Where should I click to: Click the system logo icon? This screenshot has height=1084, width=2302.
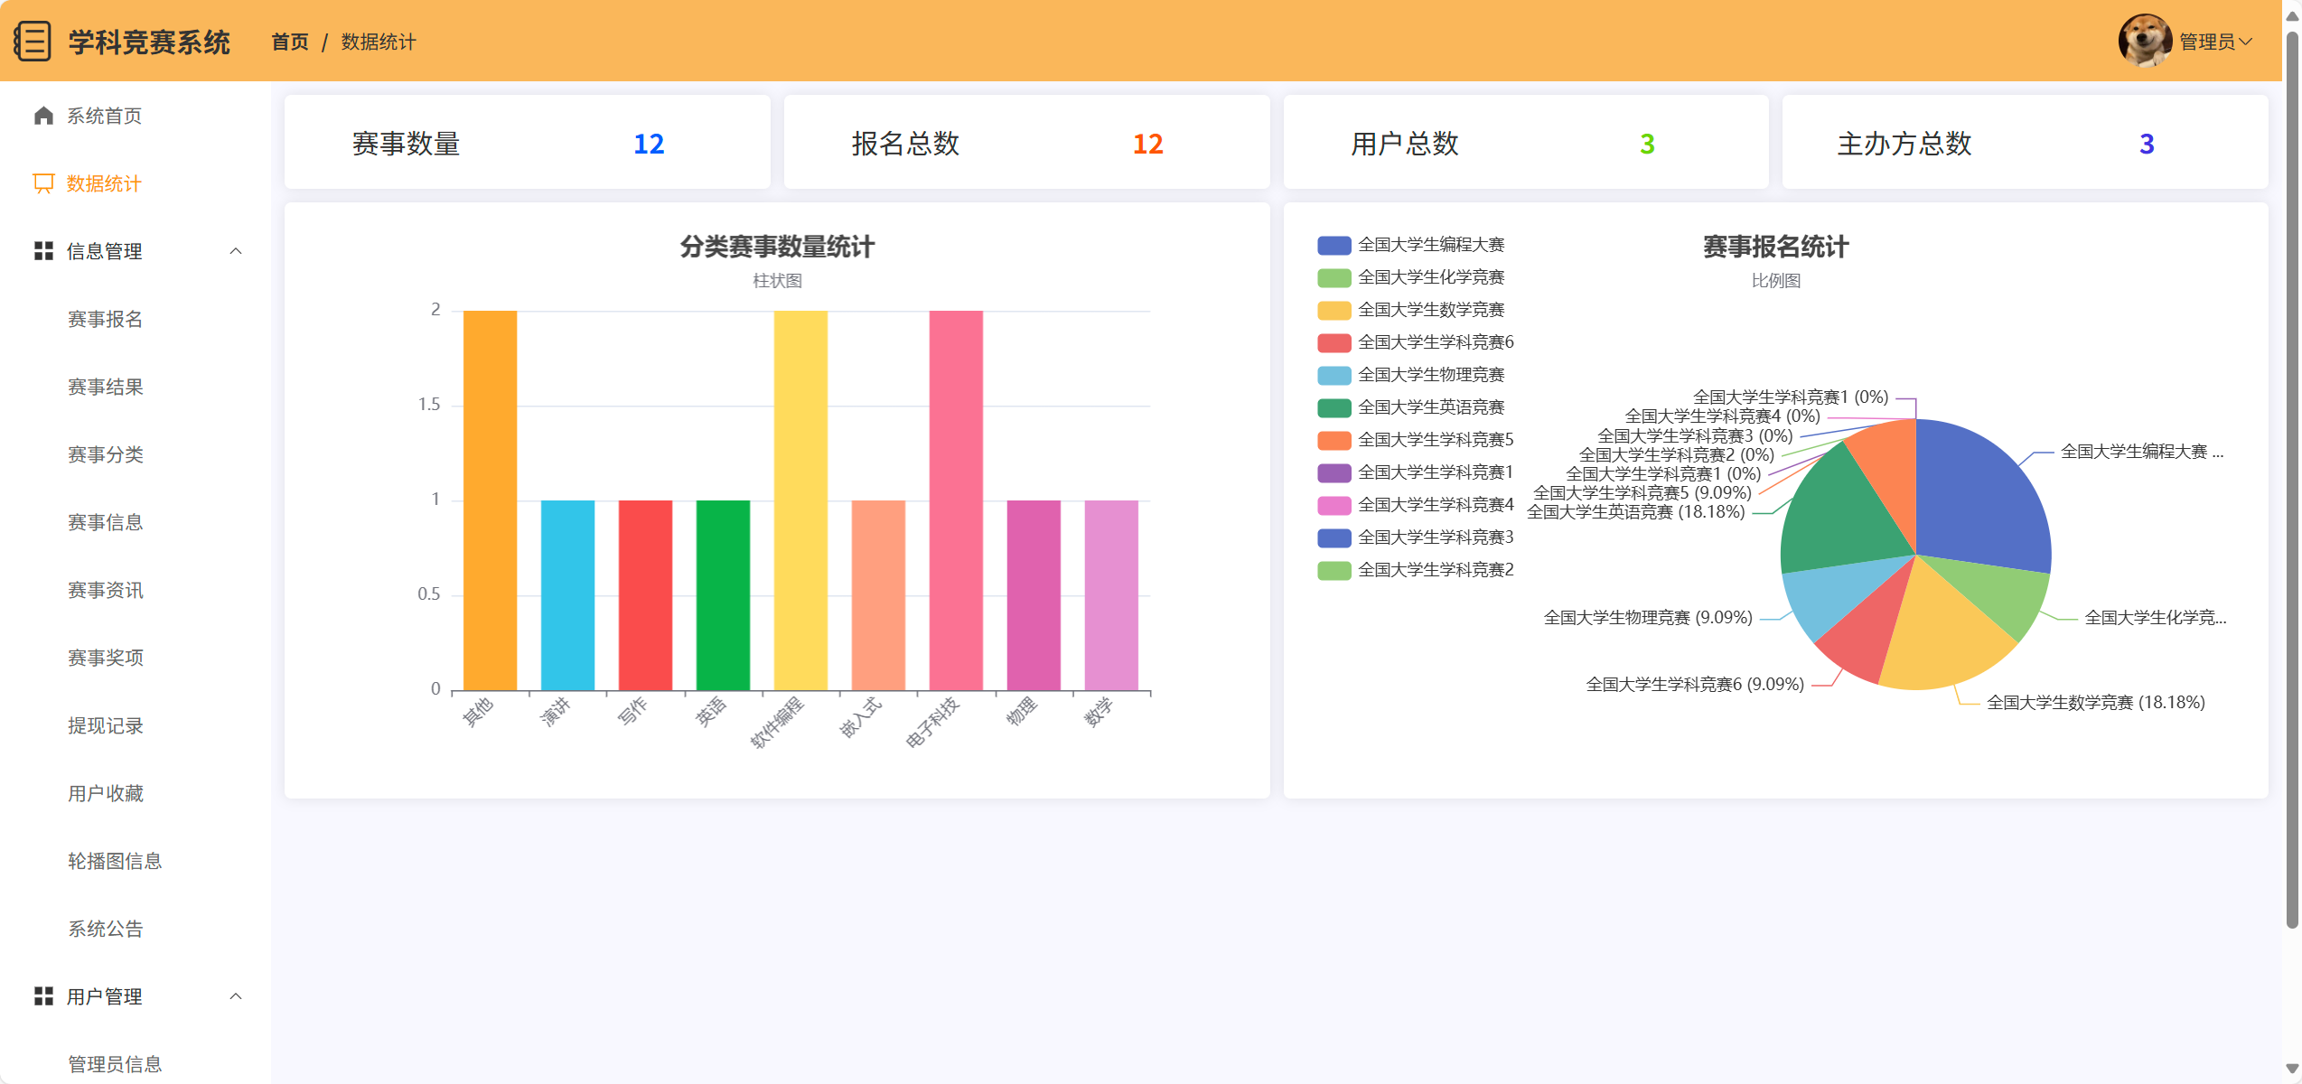33,42
